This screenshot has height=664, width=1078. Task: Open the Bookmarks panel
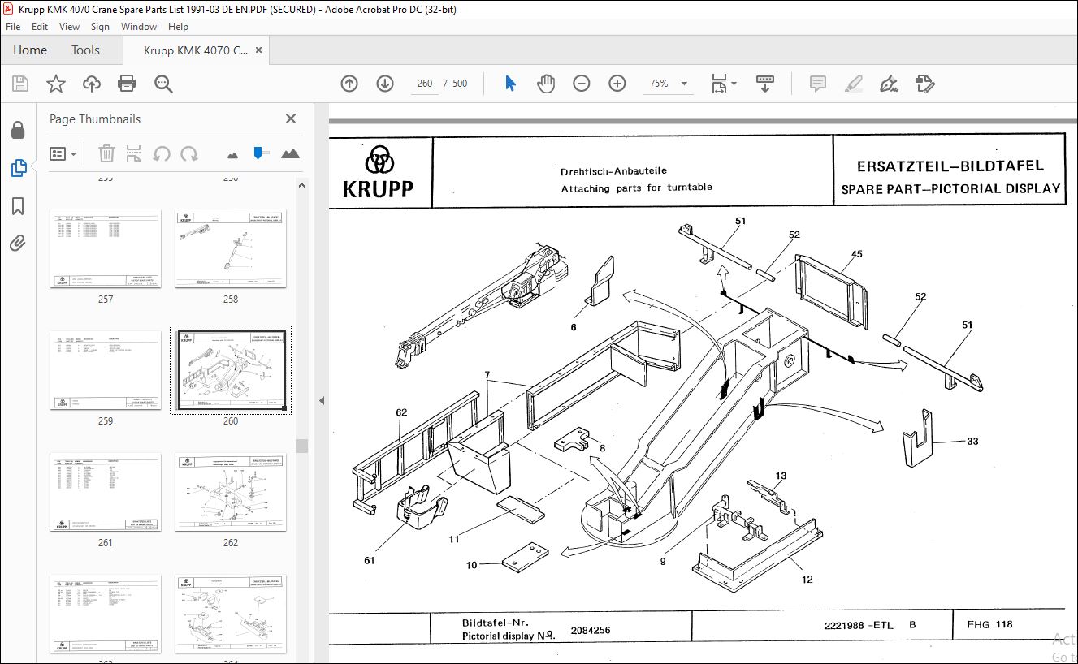(18, 206)
